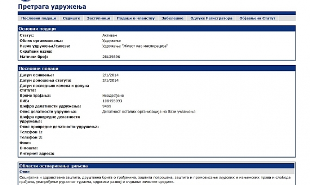Click the duration value Неодређено
Image resolution: width=310 pixels, height=185 pixels.
(113, 95)
